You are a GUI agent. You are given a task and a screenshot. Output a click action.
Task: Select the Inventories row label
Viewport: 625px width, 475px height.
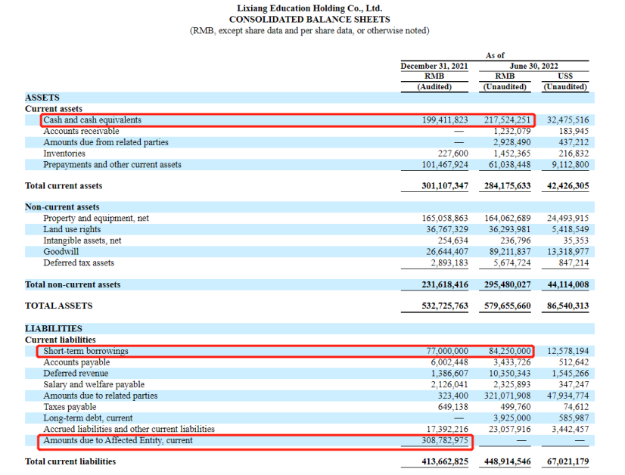click(65, 154)
